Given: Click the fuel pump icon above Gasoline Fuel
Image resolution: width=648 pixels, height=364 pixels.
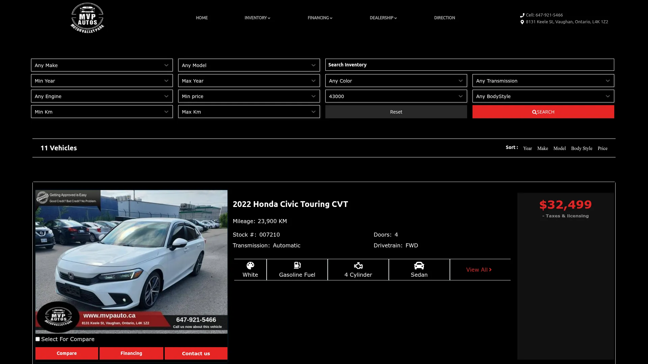Looking at the screenshot, I should [297, 266].
